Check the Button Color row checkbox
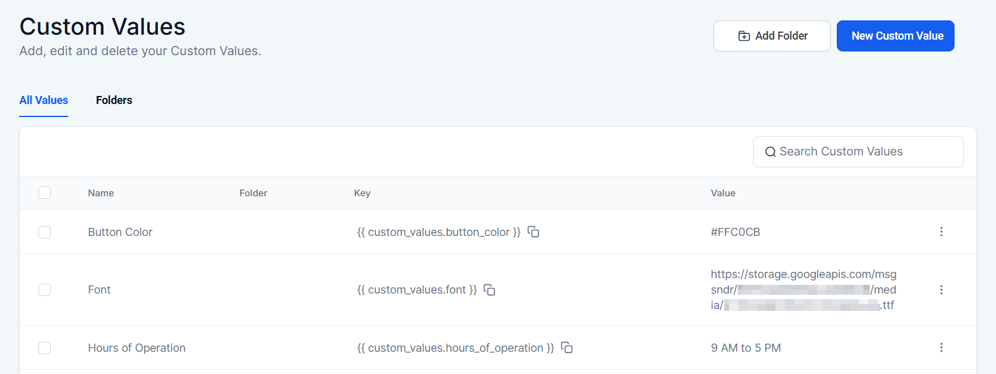 click(x=45, y=232)
